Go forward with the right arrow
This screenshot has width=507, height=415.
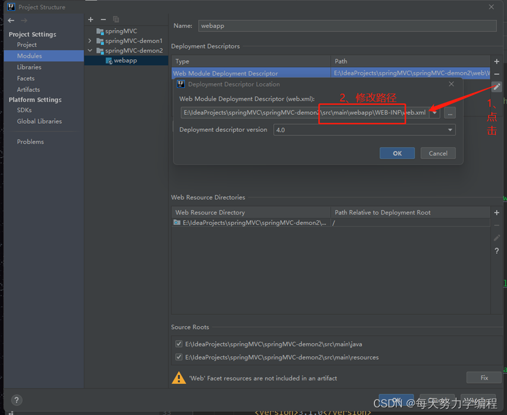point(24,21)
